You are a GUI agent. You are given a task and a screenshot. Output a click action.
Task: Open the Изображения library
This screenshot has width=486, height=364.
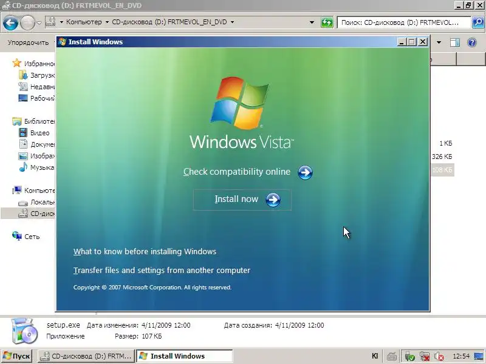click(43, 156)
